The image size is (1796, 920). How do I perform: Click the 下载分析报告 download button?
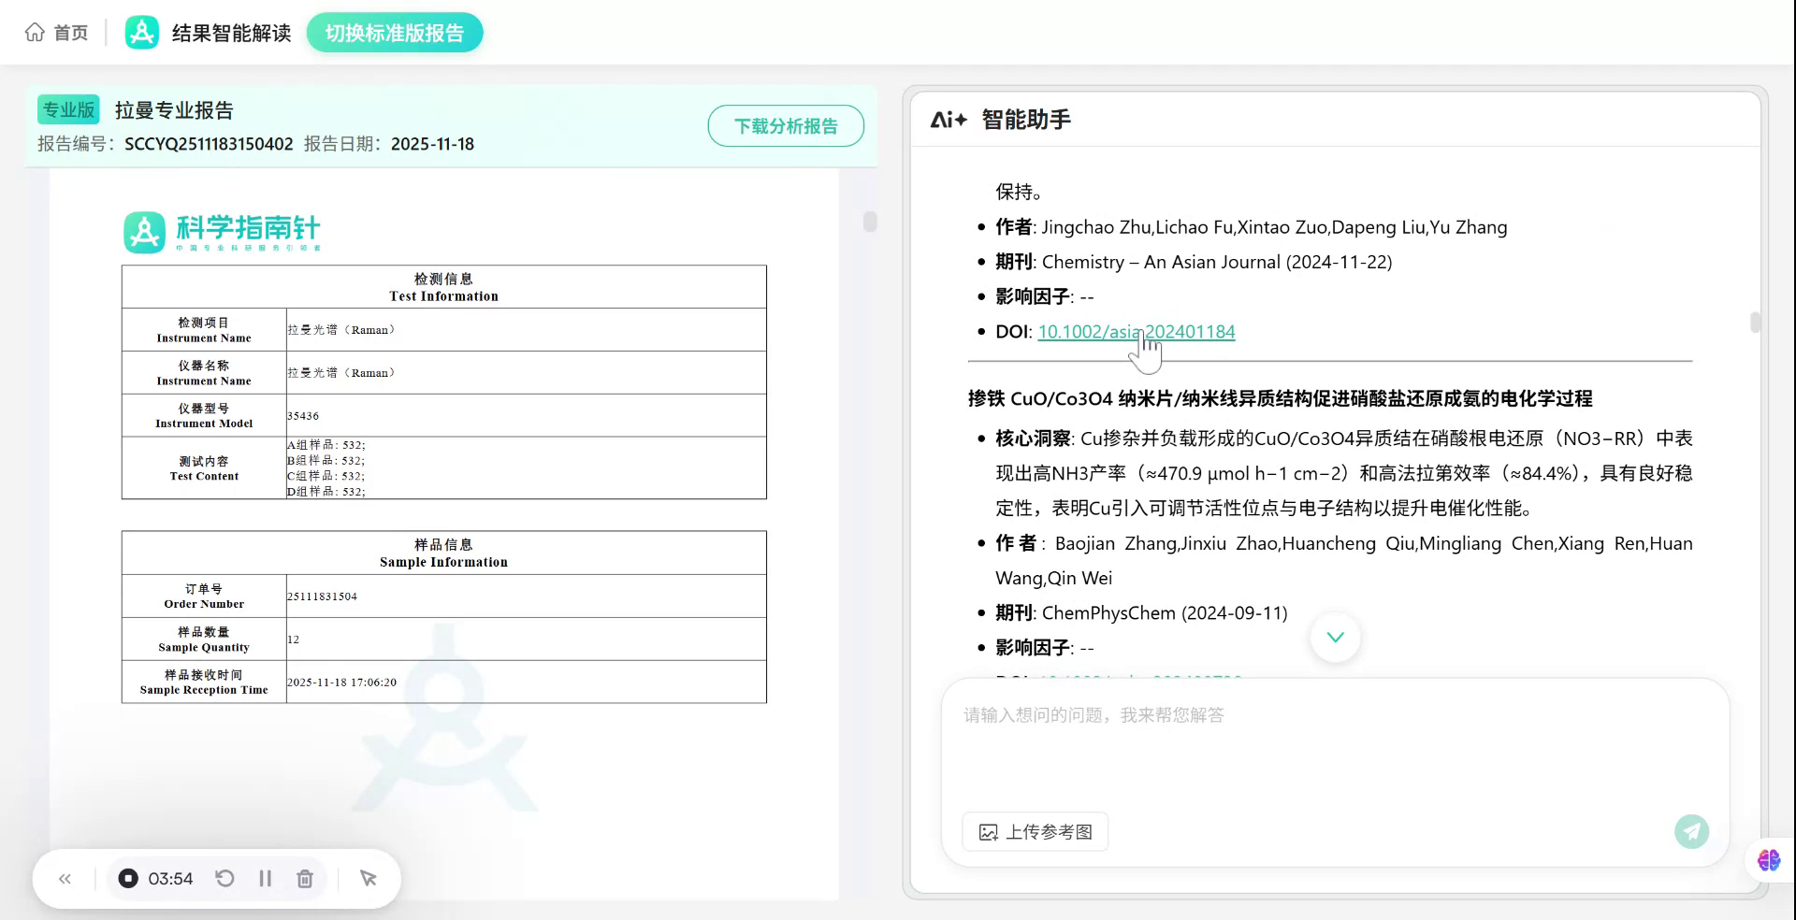785,125
